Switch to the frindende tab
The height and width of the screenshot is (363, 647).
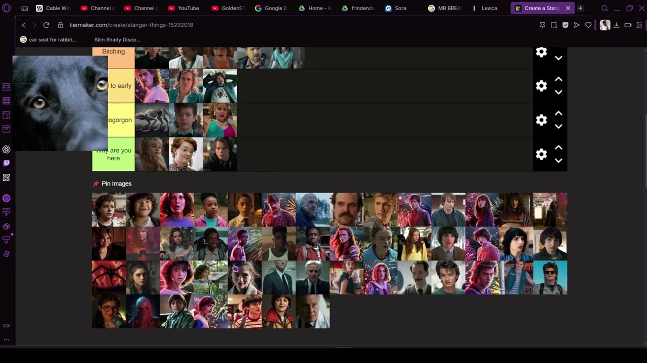point(358,8)
